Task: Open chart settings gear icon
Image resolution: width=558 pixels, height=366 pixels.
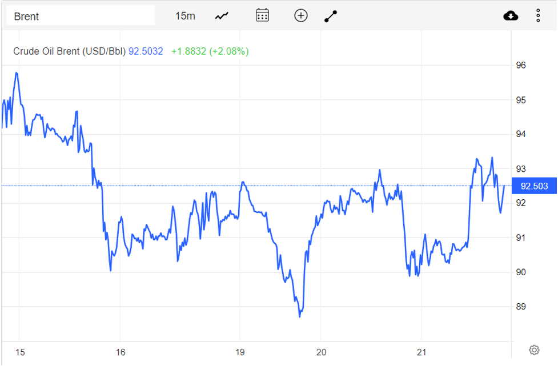Action: coord(534,350)
